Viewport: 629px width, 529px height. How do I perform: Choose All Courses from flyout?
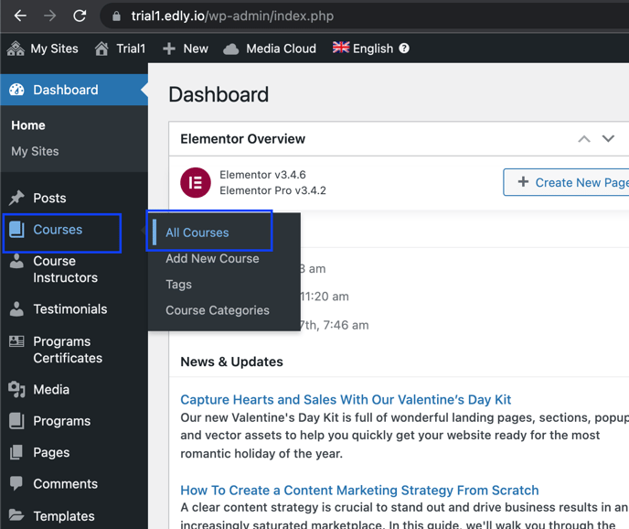[197, 232]
